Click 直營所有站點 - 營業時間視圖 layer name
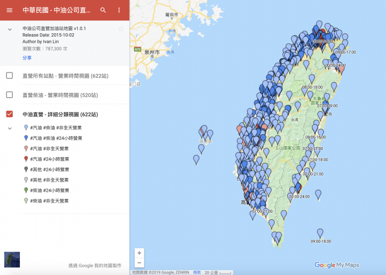Screen dimensions: 386x275 (65, 76)
